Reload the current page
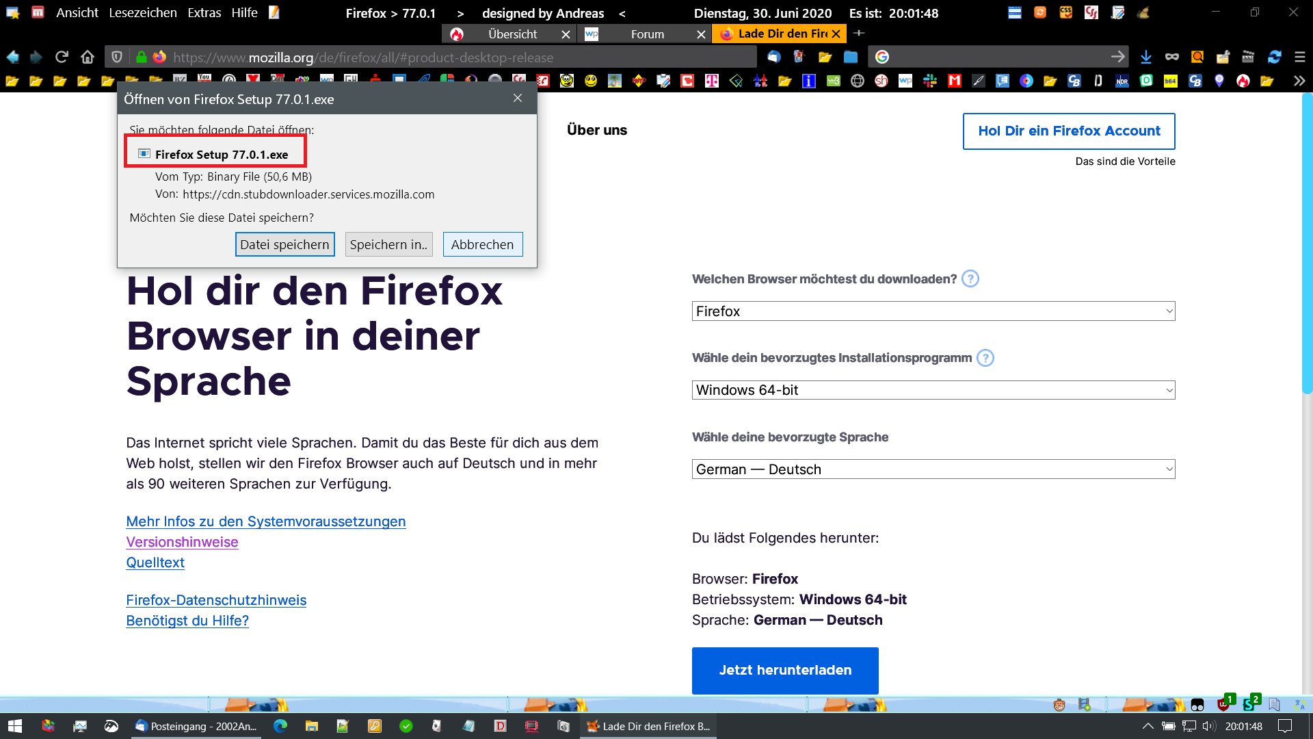Screen dimensions: 1313x739 pos(62,57)
